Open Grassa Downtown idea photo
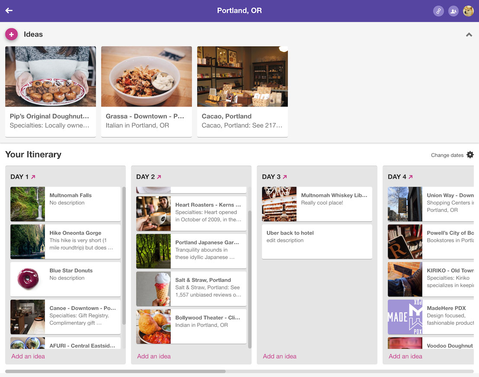 click(146, 77)
